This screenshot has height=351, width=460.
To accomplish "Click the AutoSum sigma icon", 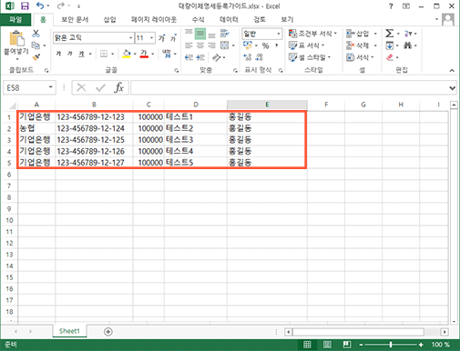I will pyautogui.click(x=390, y=34).
